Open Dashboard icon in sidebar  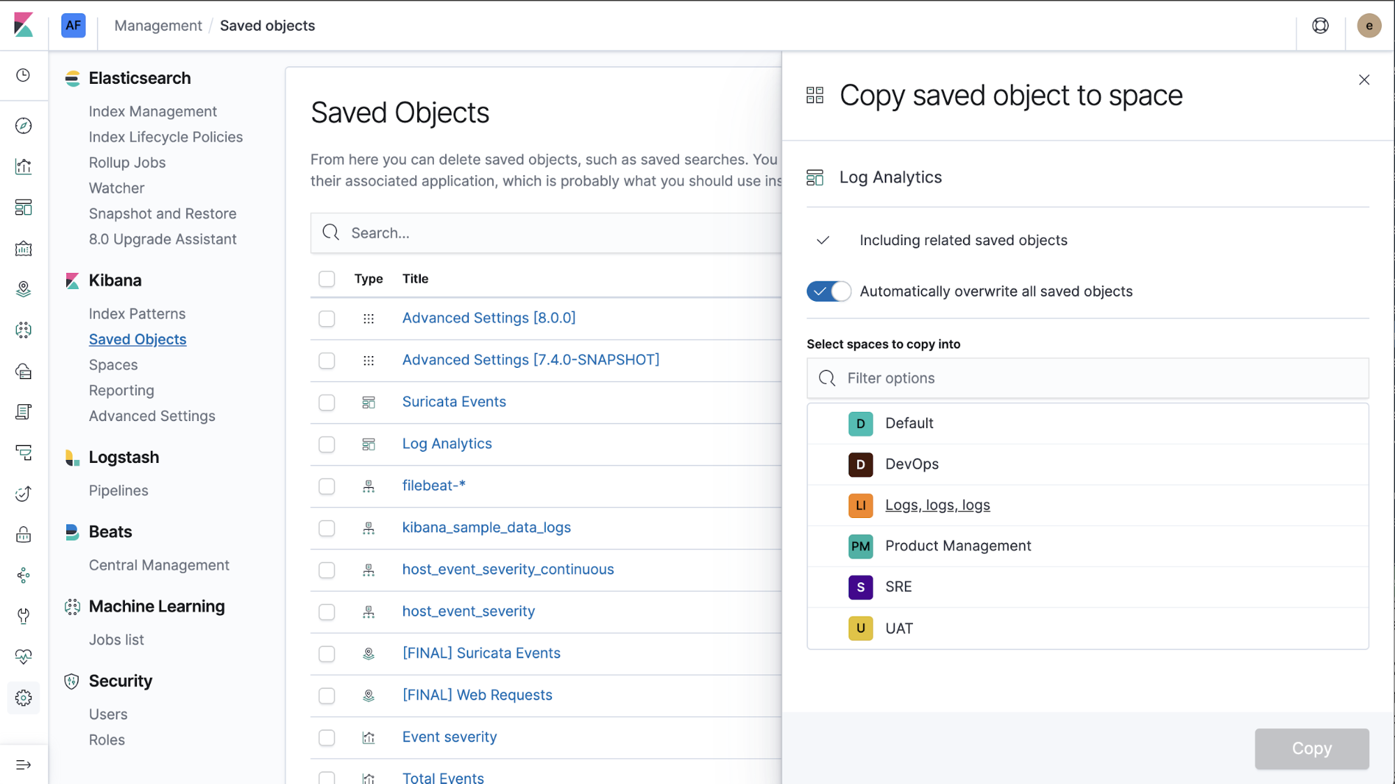[24, 207]
